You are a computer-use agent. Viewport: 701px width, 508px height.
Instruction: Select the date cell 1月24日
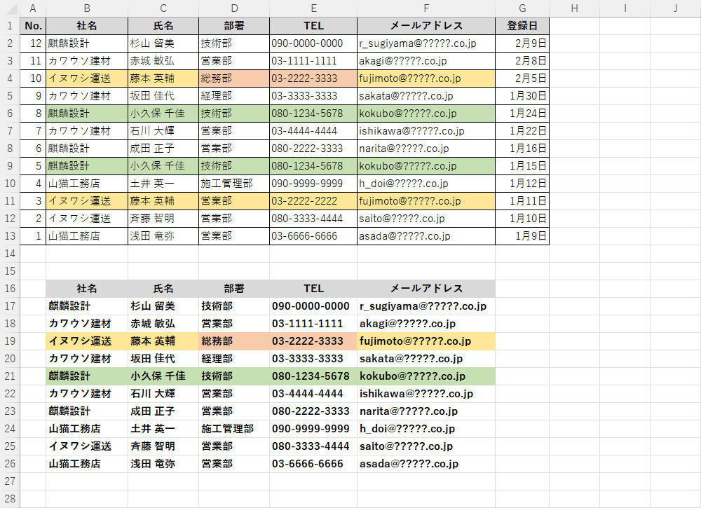click(522, 114)
